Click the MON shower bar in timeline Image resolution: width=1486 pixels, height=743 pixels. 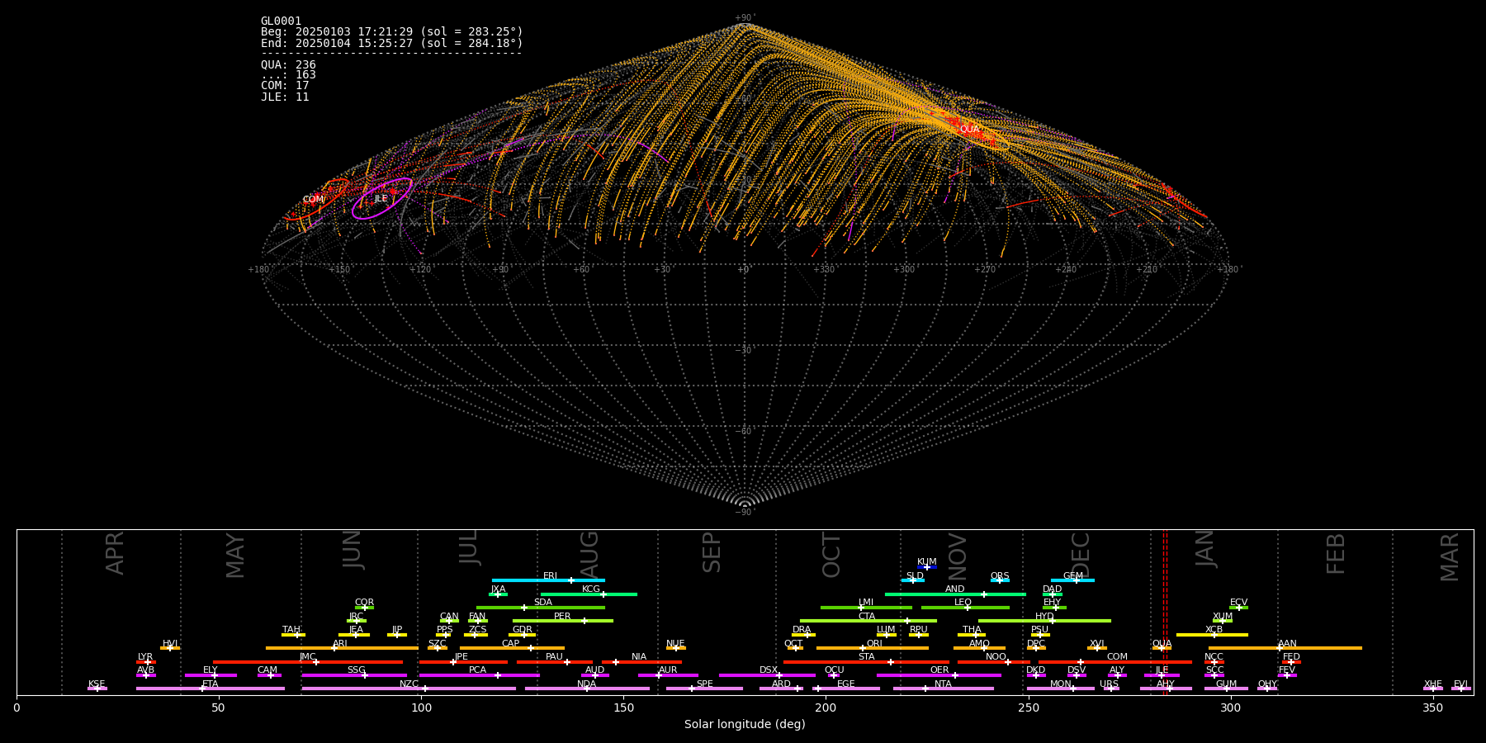1061,689
